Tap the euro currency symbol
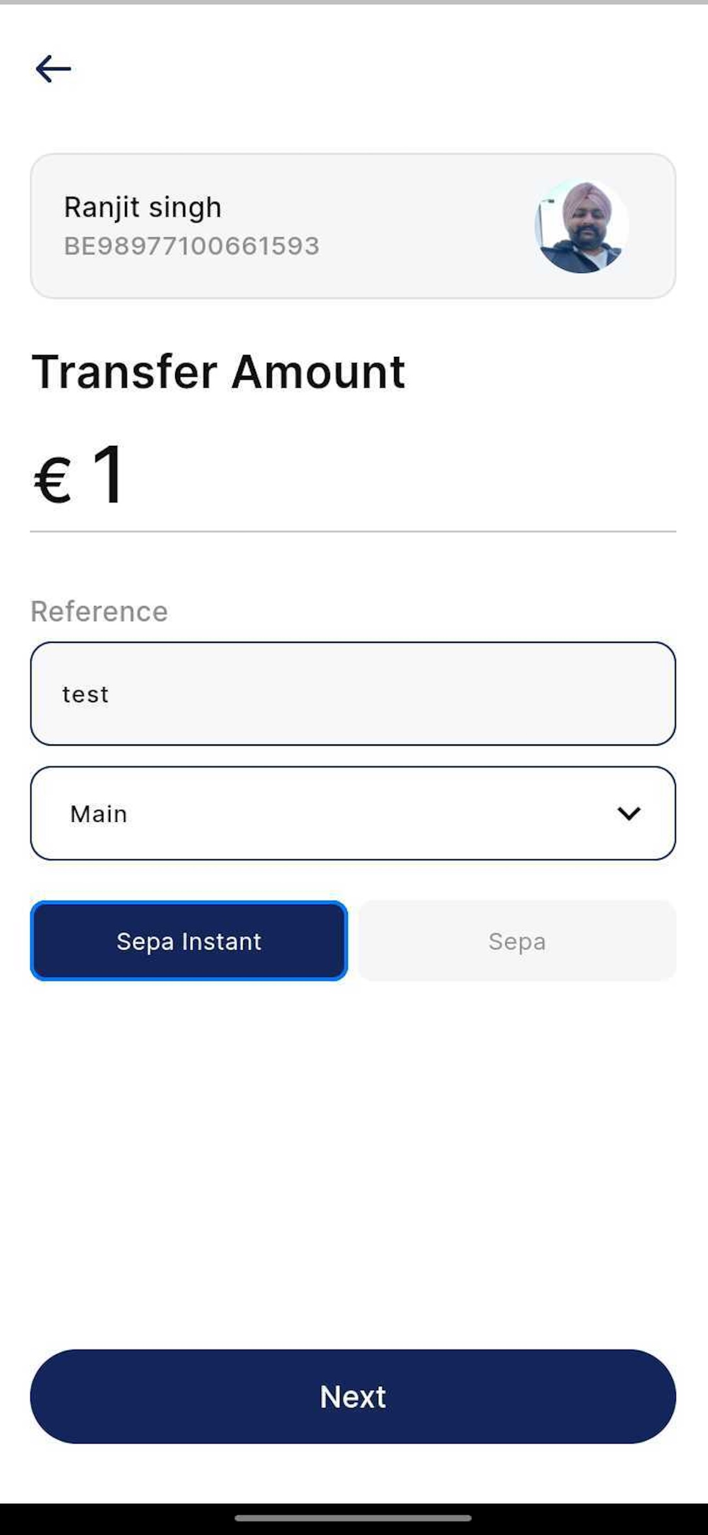 (53, 480)
